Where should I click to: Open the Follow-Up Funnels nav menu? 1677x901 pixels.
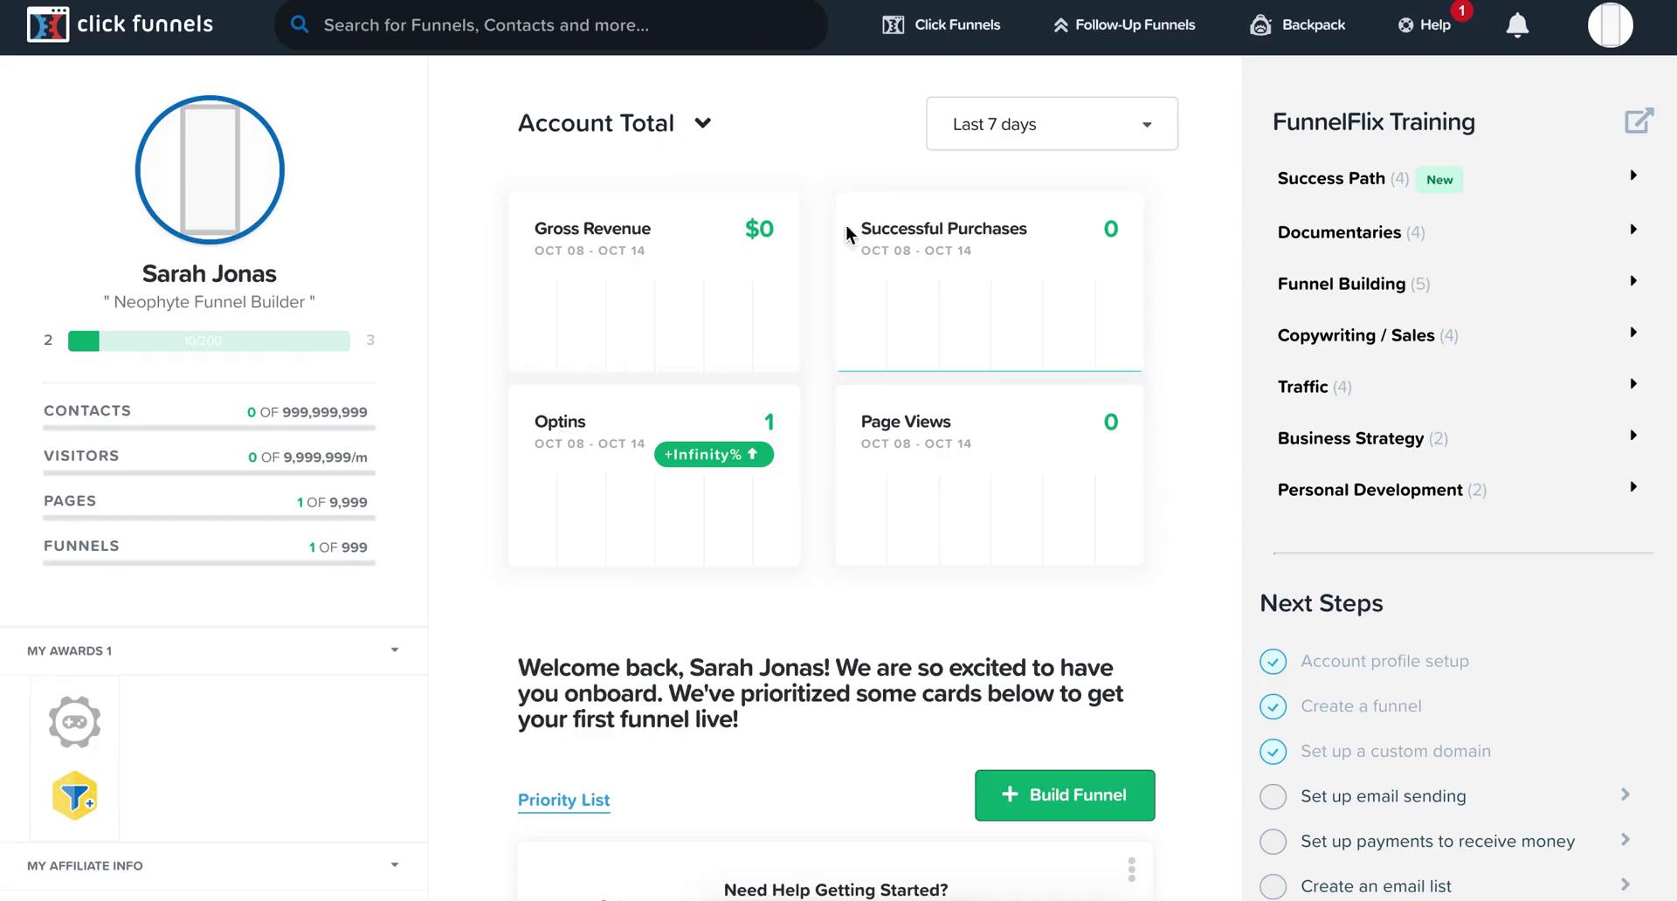click(1124, 24)
